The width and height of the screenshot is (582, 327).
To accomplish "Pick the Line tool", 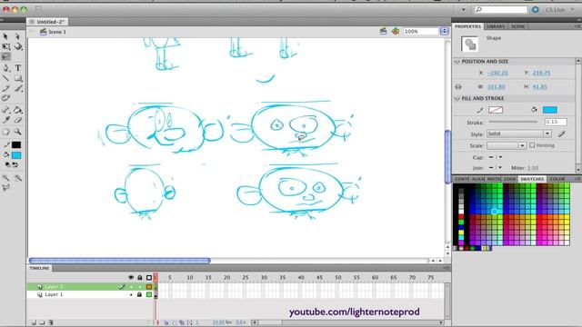I will (6, 78).
